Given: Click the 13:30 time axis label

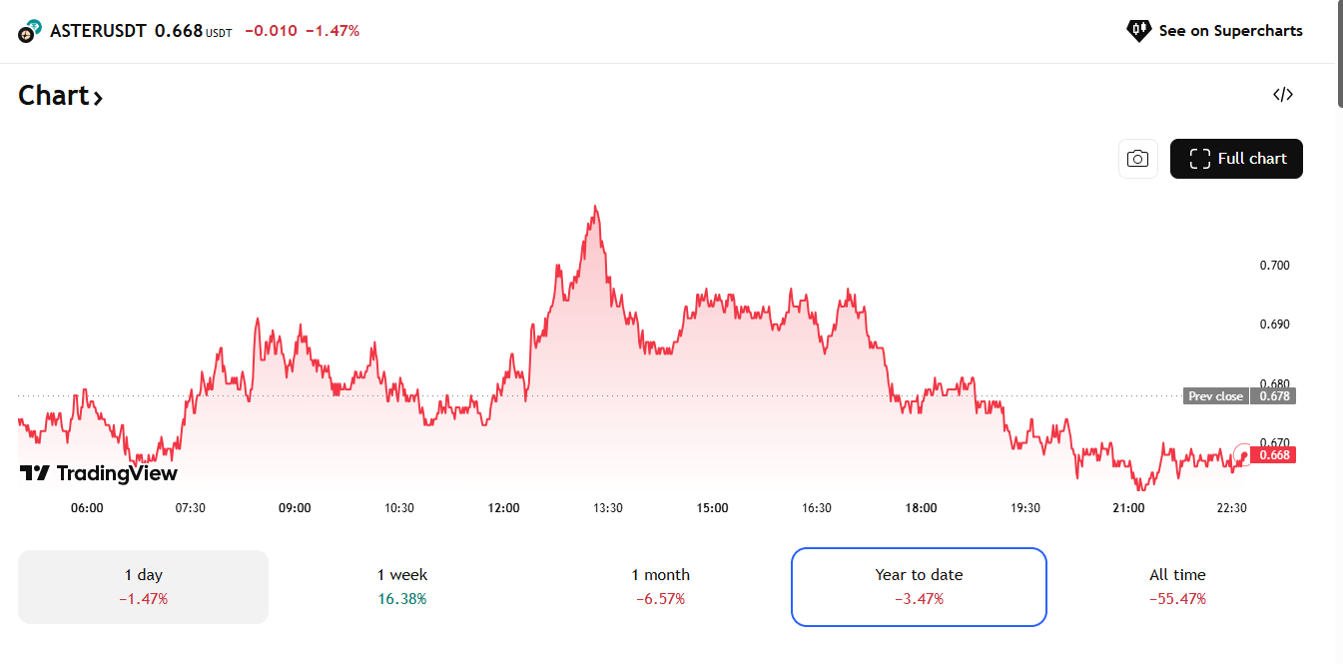Looking at the screenshot, I should click(x=608, y=508).
